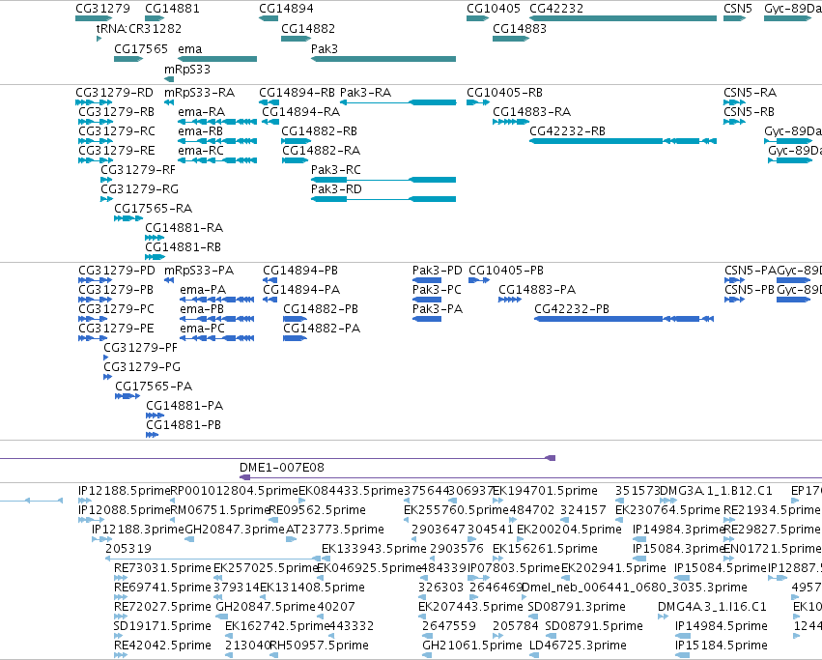
Task: Click protein CG31279-PD
Action: pos(117,271)
